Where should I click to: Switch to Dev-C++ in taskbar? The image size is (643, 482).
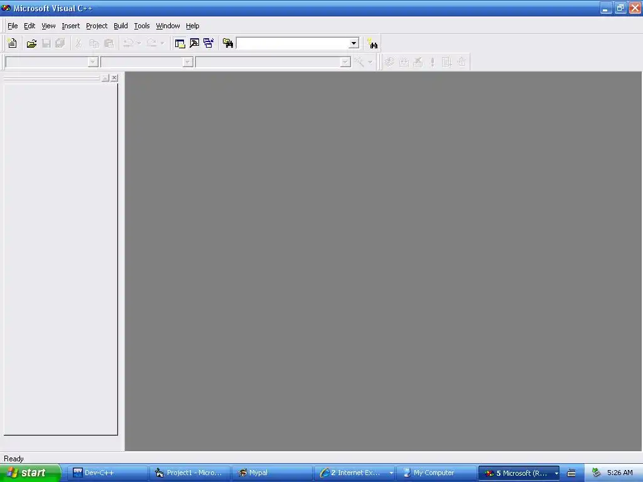coord(107,473)
